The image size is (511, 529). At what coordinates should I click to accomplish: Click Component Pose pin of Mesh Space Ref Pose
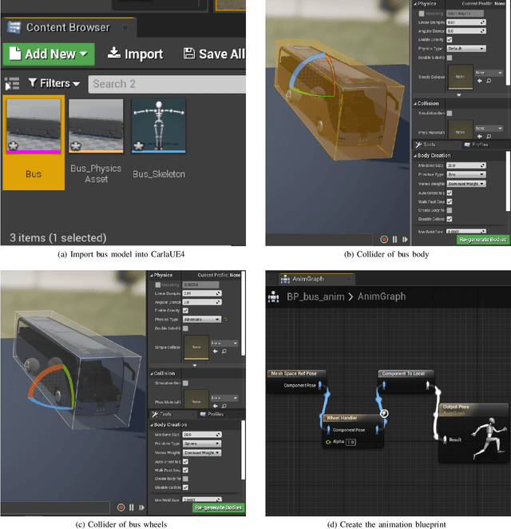click(320, 385)
